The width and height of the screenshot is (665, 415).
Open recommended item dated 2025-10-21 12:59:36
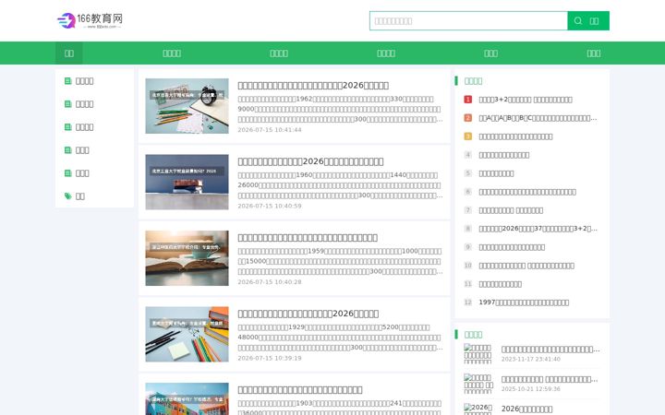(550, 379)
